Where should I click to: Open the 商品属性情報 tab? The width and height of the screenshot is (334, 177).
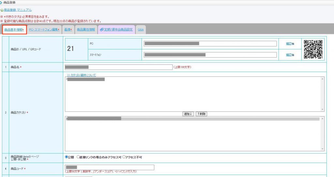86,30
